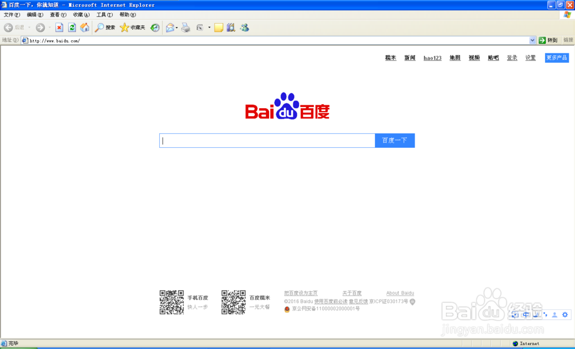Print the page with printer icon
The width and height of the screenshot is (575, 349).
coord(186,28)
